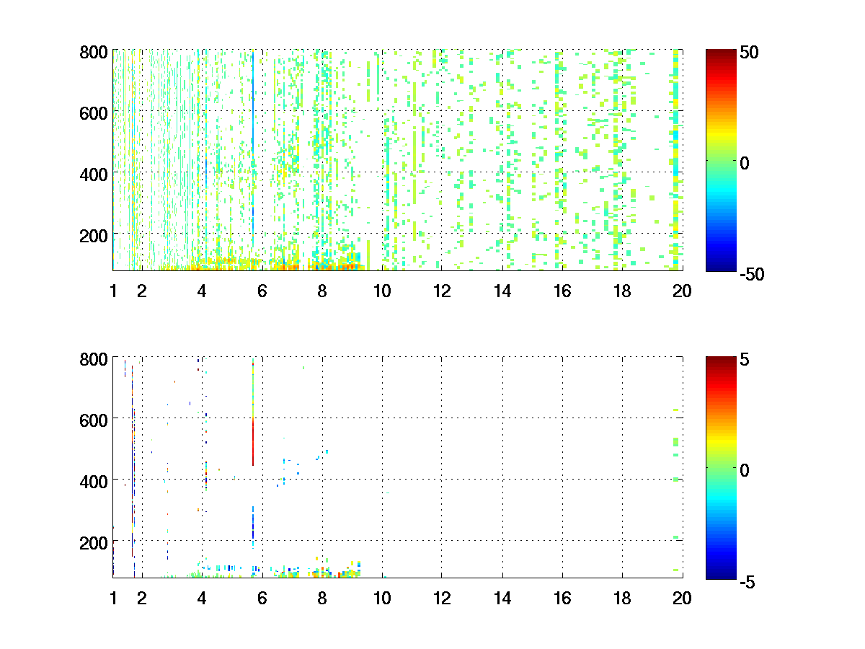The height and width of the screenshot is (649, 865).
Task: Click x-axis label 4 of upper plot
Action: pos(202,291)
